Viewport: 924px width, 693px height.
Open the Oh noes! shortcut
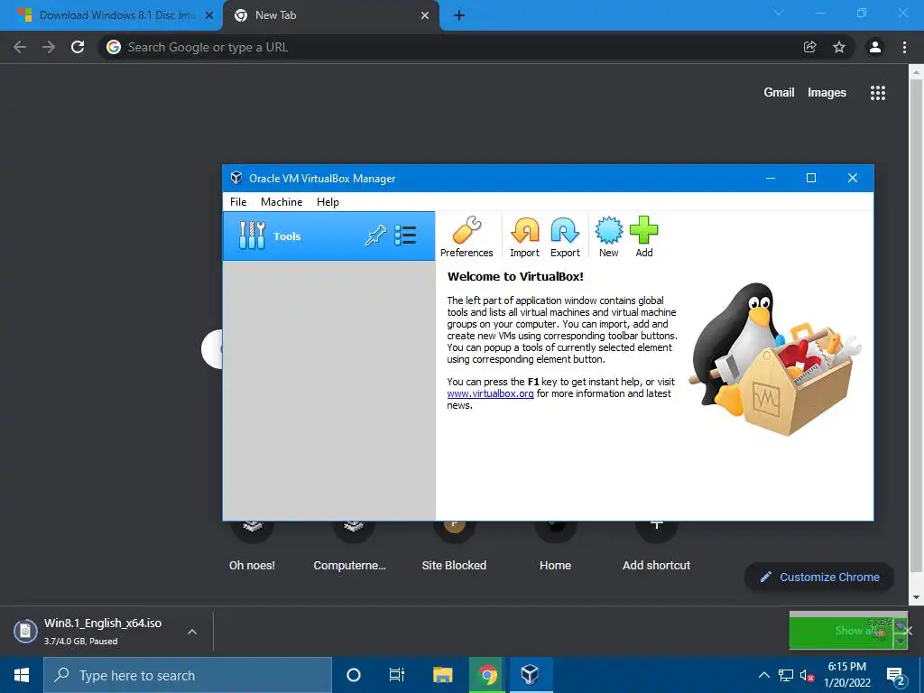coord(253,548)
